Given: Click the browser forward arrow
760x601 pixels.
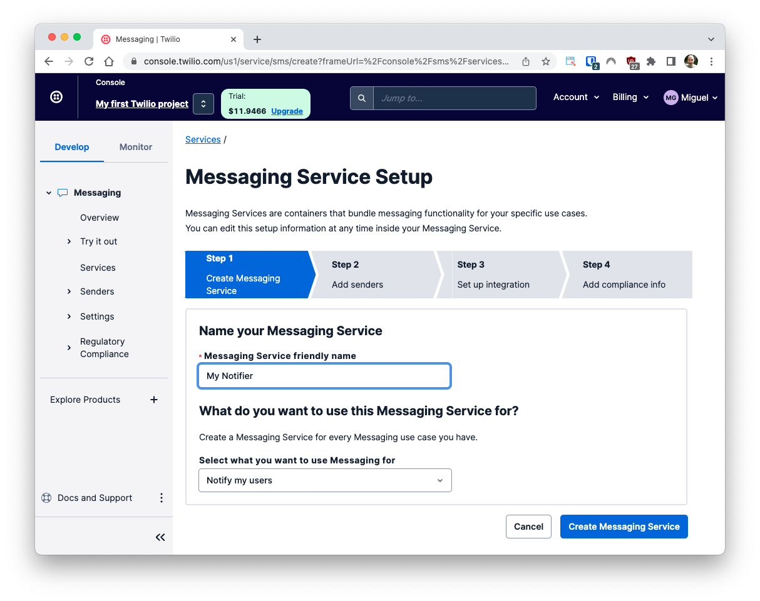Looking at the screenshot, I should click(69, 61).
